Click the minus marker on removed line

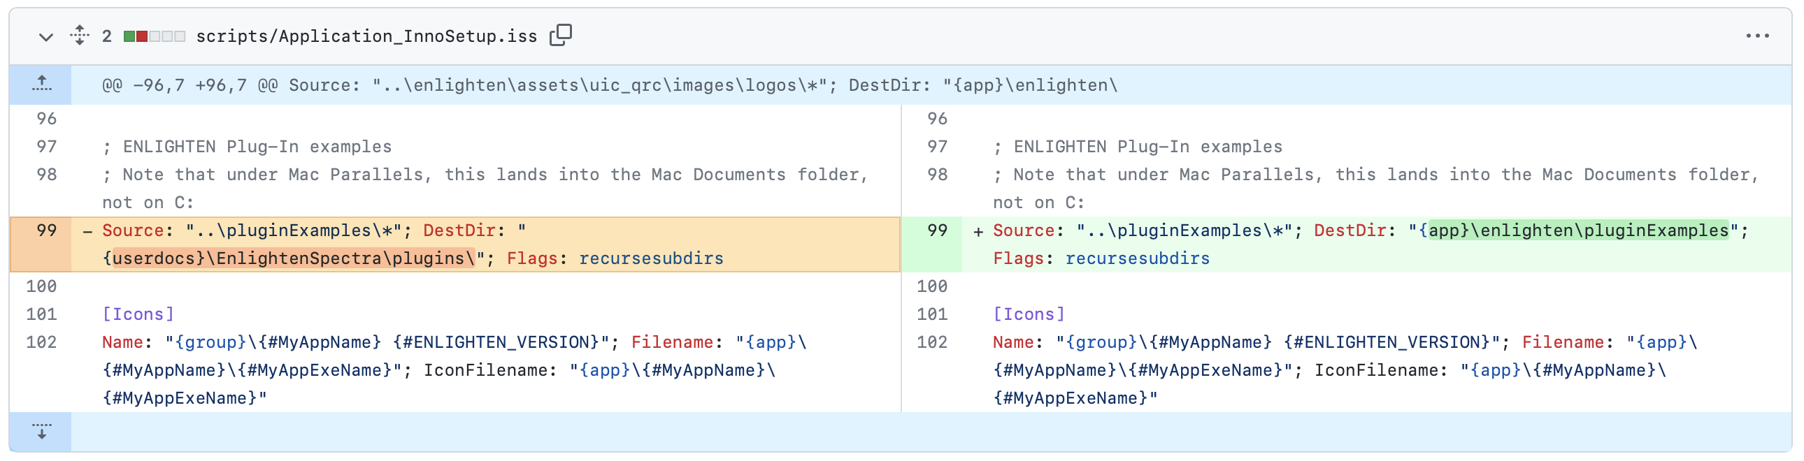pos(87,232)
